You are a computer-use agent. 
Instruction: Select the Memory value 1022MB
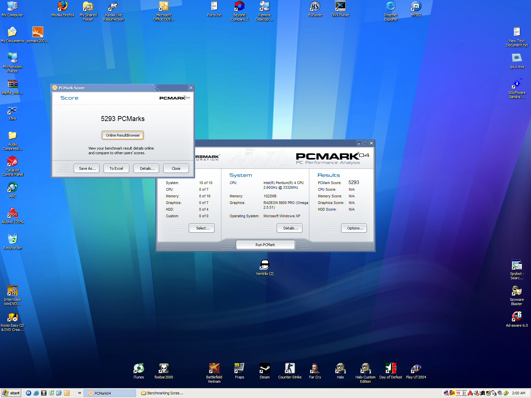tap(270, 196)
